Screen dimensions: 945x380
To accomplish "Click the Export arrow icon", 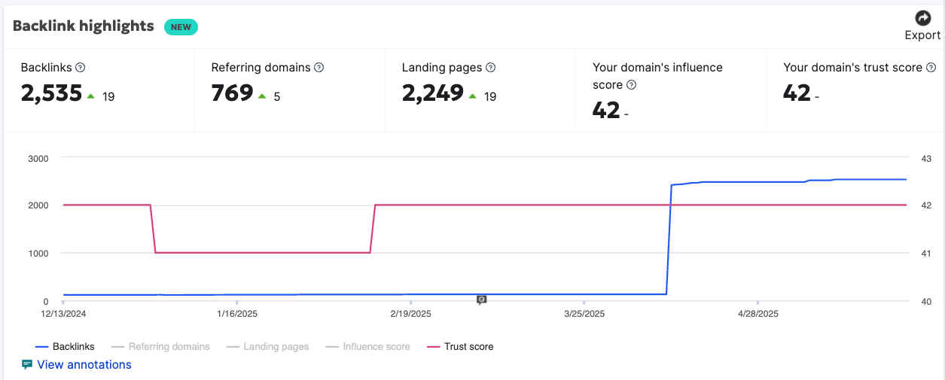I will click(922, 18).
